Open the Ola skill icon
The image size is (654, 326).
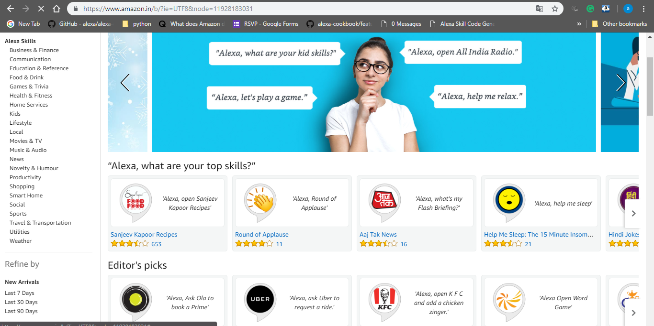tap(135, 300)
